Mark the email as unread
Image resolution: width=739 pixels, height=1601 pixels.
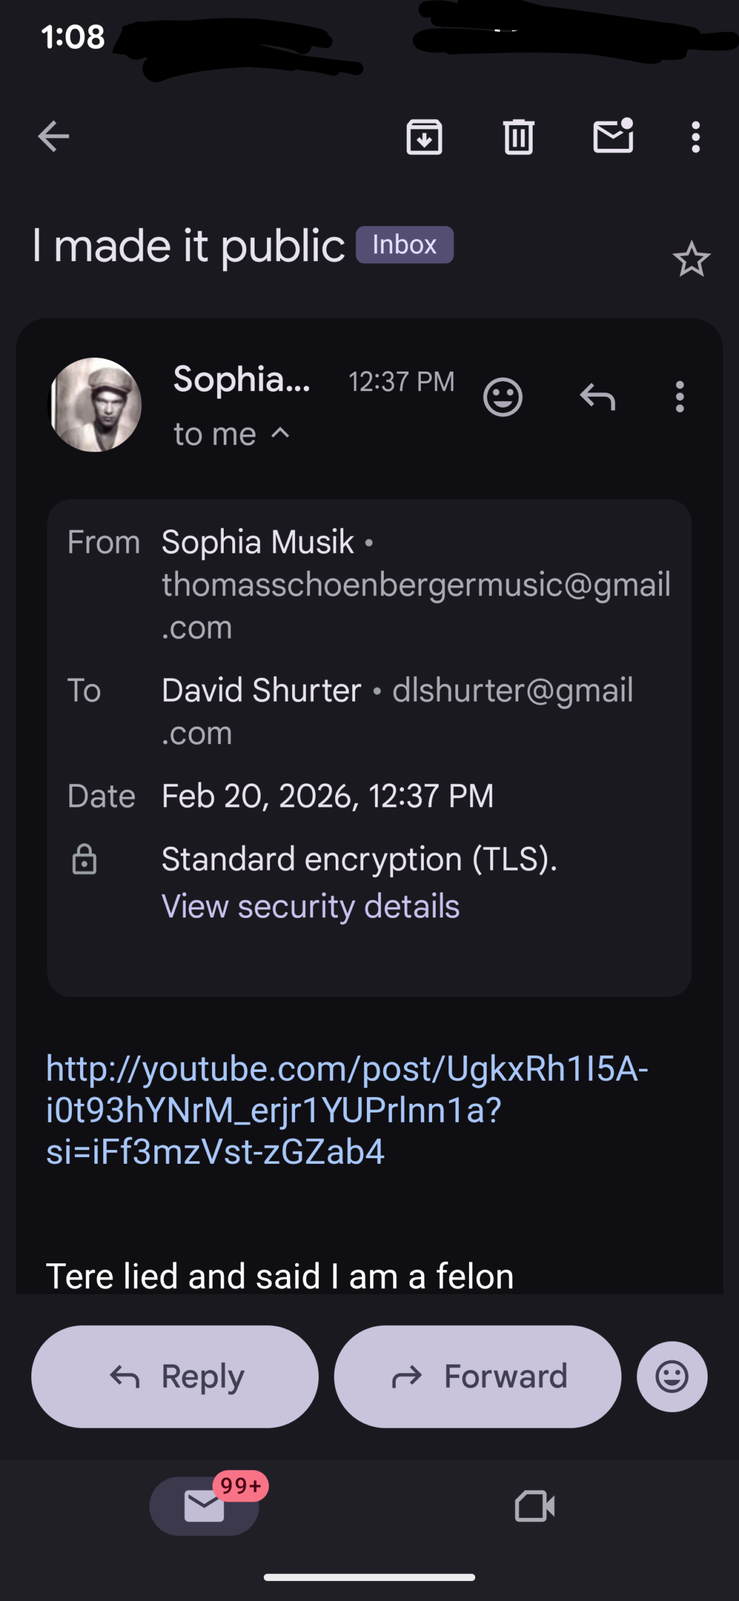613,136
